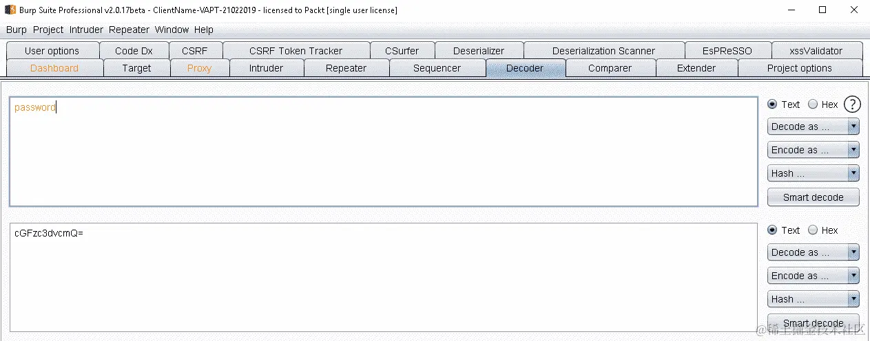Screen dimensions: 870x341
Task: Open bottom panel 'Hash ...' dropdown
Action: [x=814, y=299]
